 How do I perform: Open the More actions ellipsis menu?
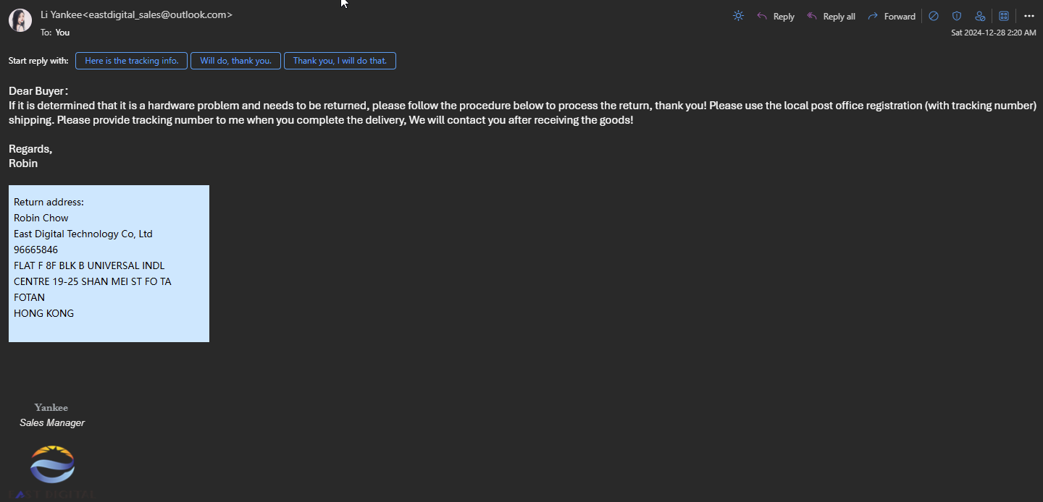click(x=1029, y=16)
